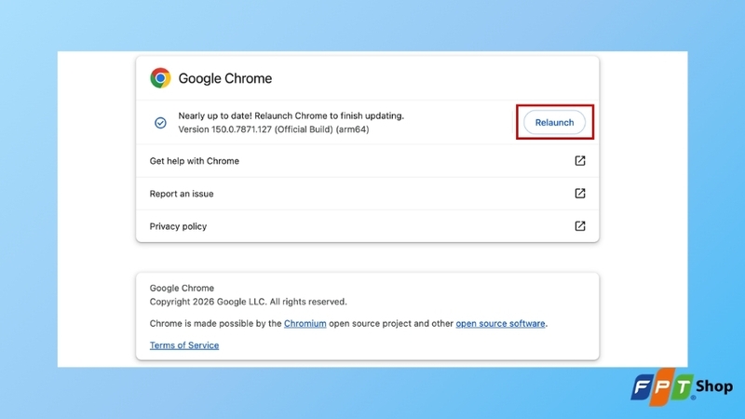The image size is (745, 419).
Task: Click the Copyright 2026 Google LLC text
Action: 248,302
